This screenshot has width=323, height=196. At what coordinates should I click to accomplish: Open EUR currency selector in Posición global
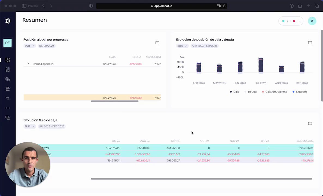point(29,46)
